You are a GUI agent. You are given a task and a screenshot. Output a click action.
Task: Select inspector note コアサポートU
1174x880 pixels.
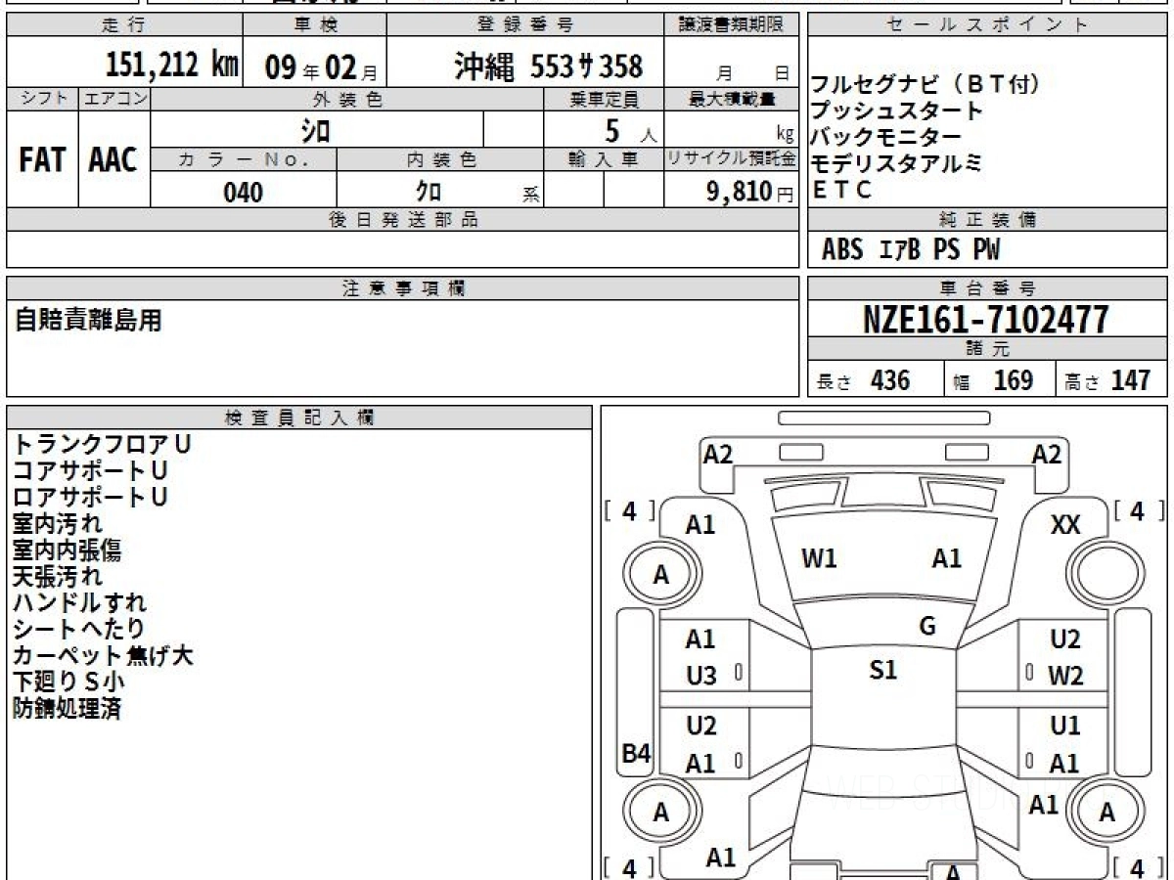[91, 470]
